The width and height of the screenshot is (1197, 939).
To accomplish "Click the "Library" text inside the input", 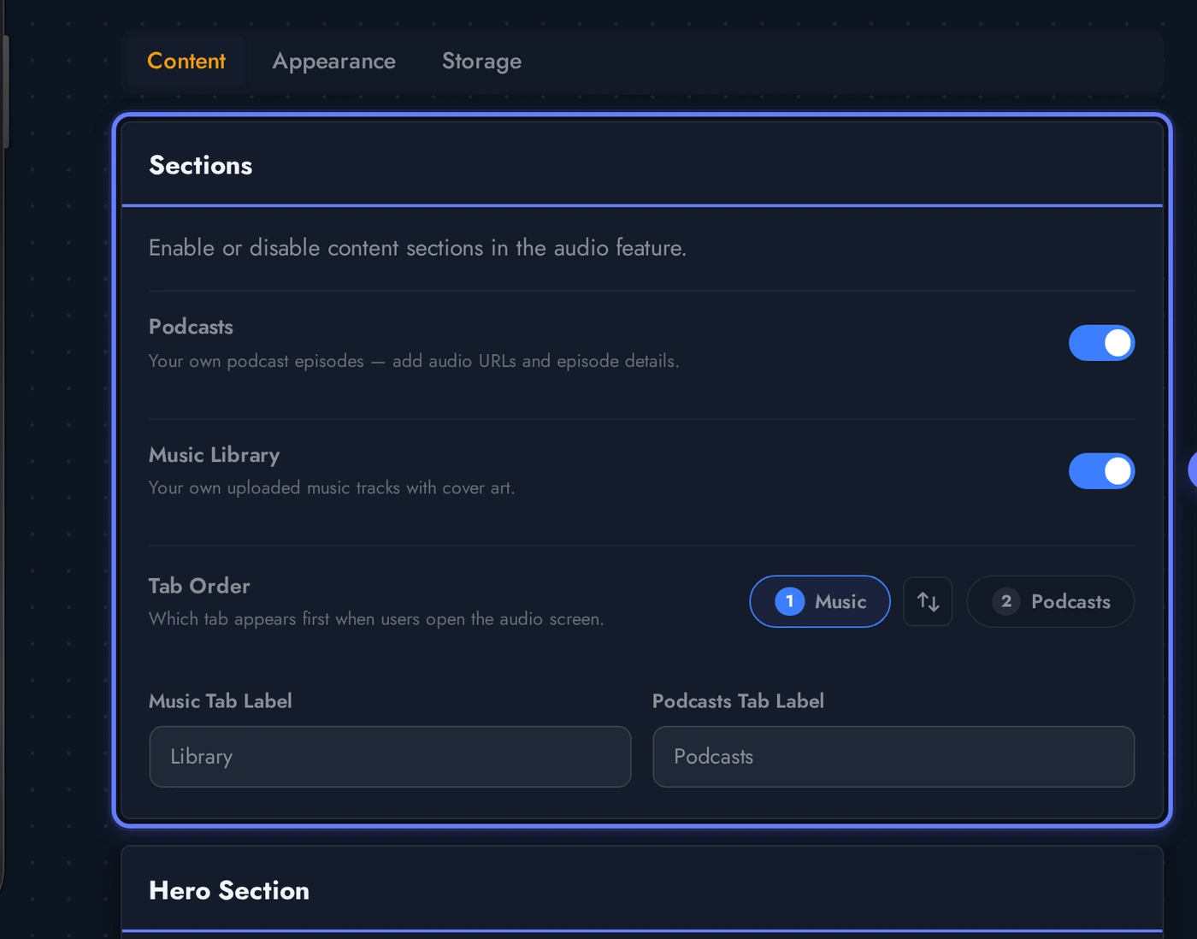I will (x=201, y=757).
